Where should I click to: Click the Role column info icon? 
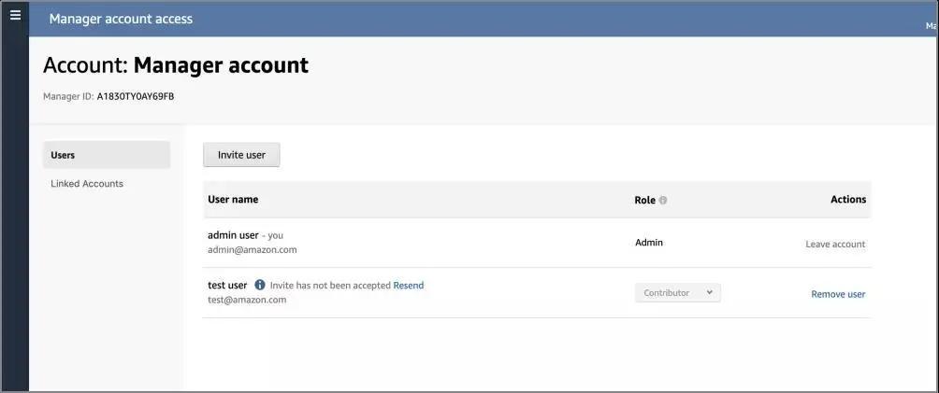pyautogui.click(x=663, y=201)
